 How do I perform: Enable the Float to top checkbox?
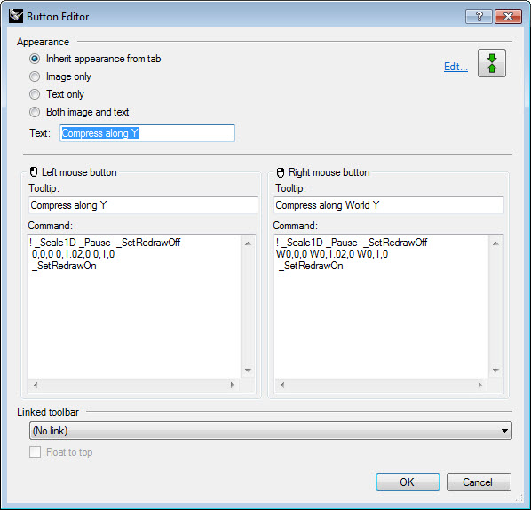(x=35, y=452)
